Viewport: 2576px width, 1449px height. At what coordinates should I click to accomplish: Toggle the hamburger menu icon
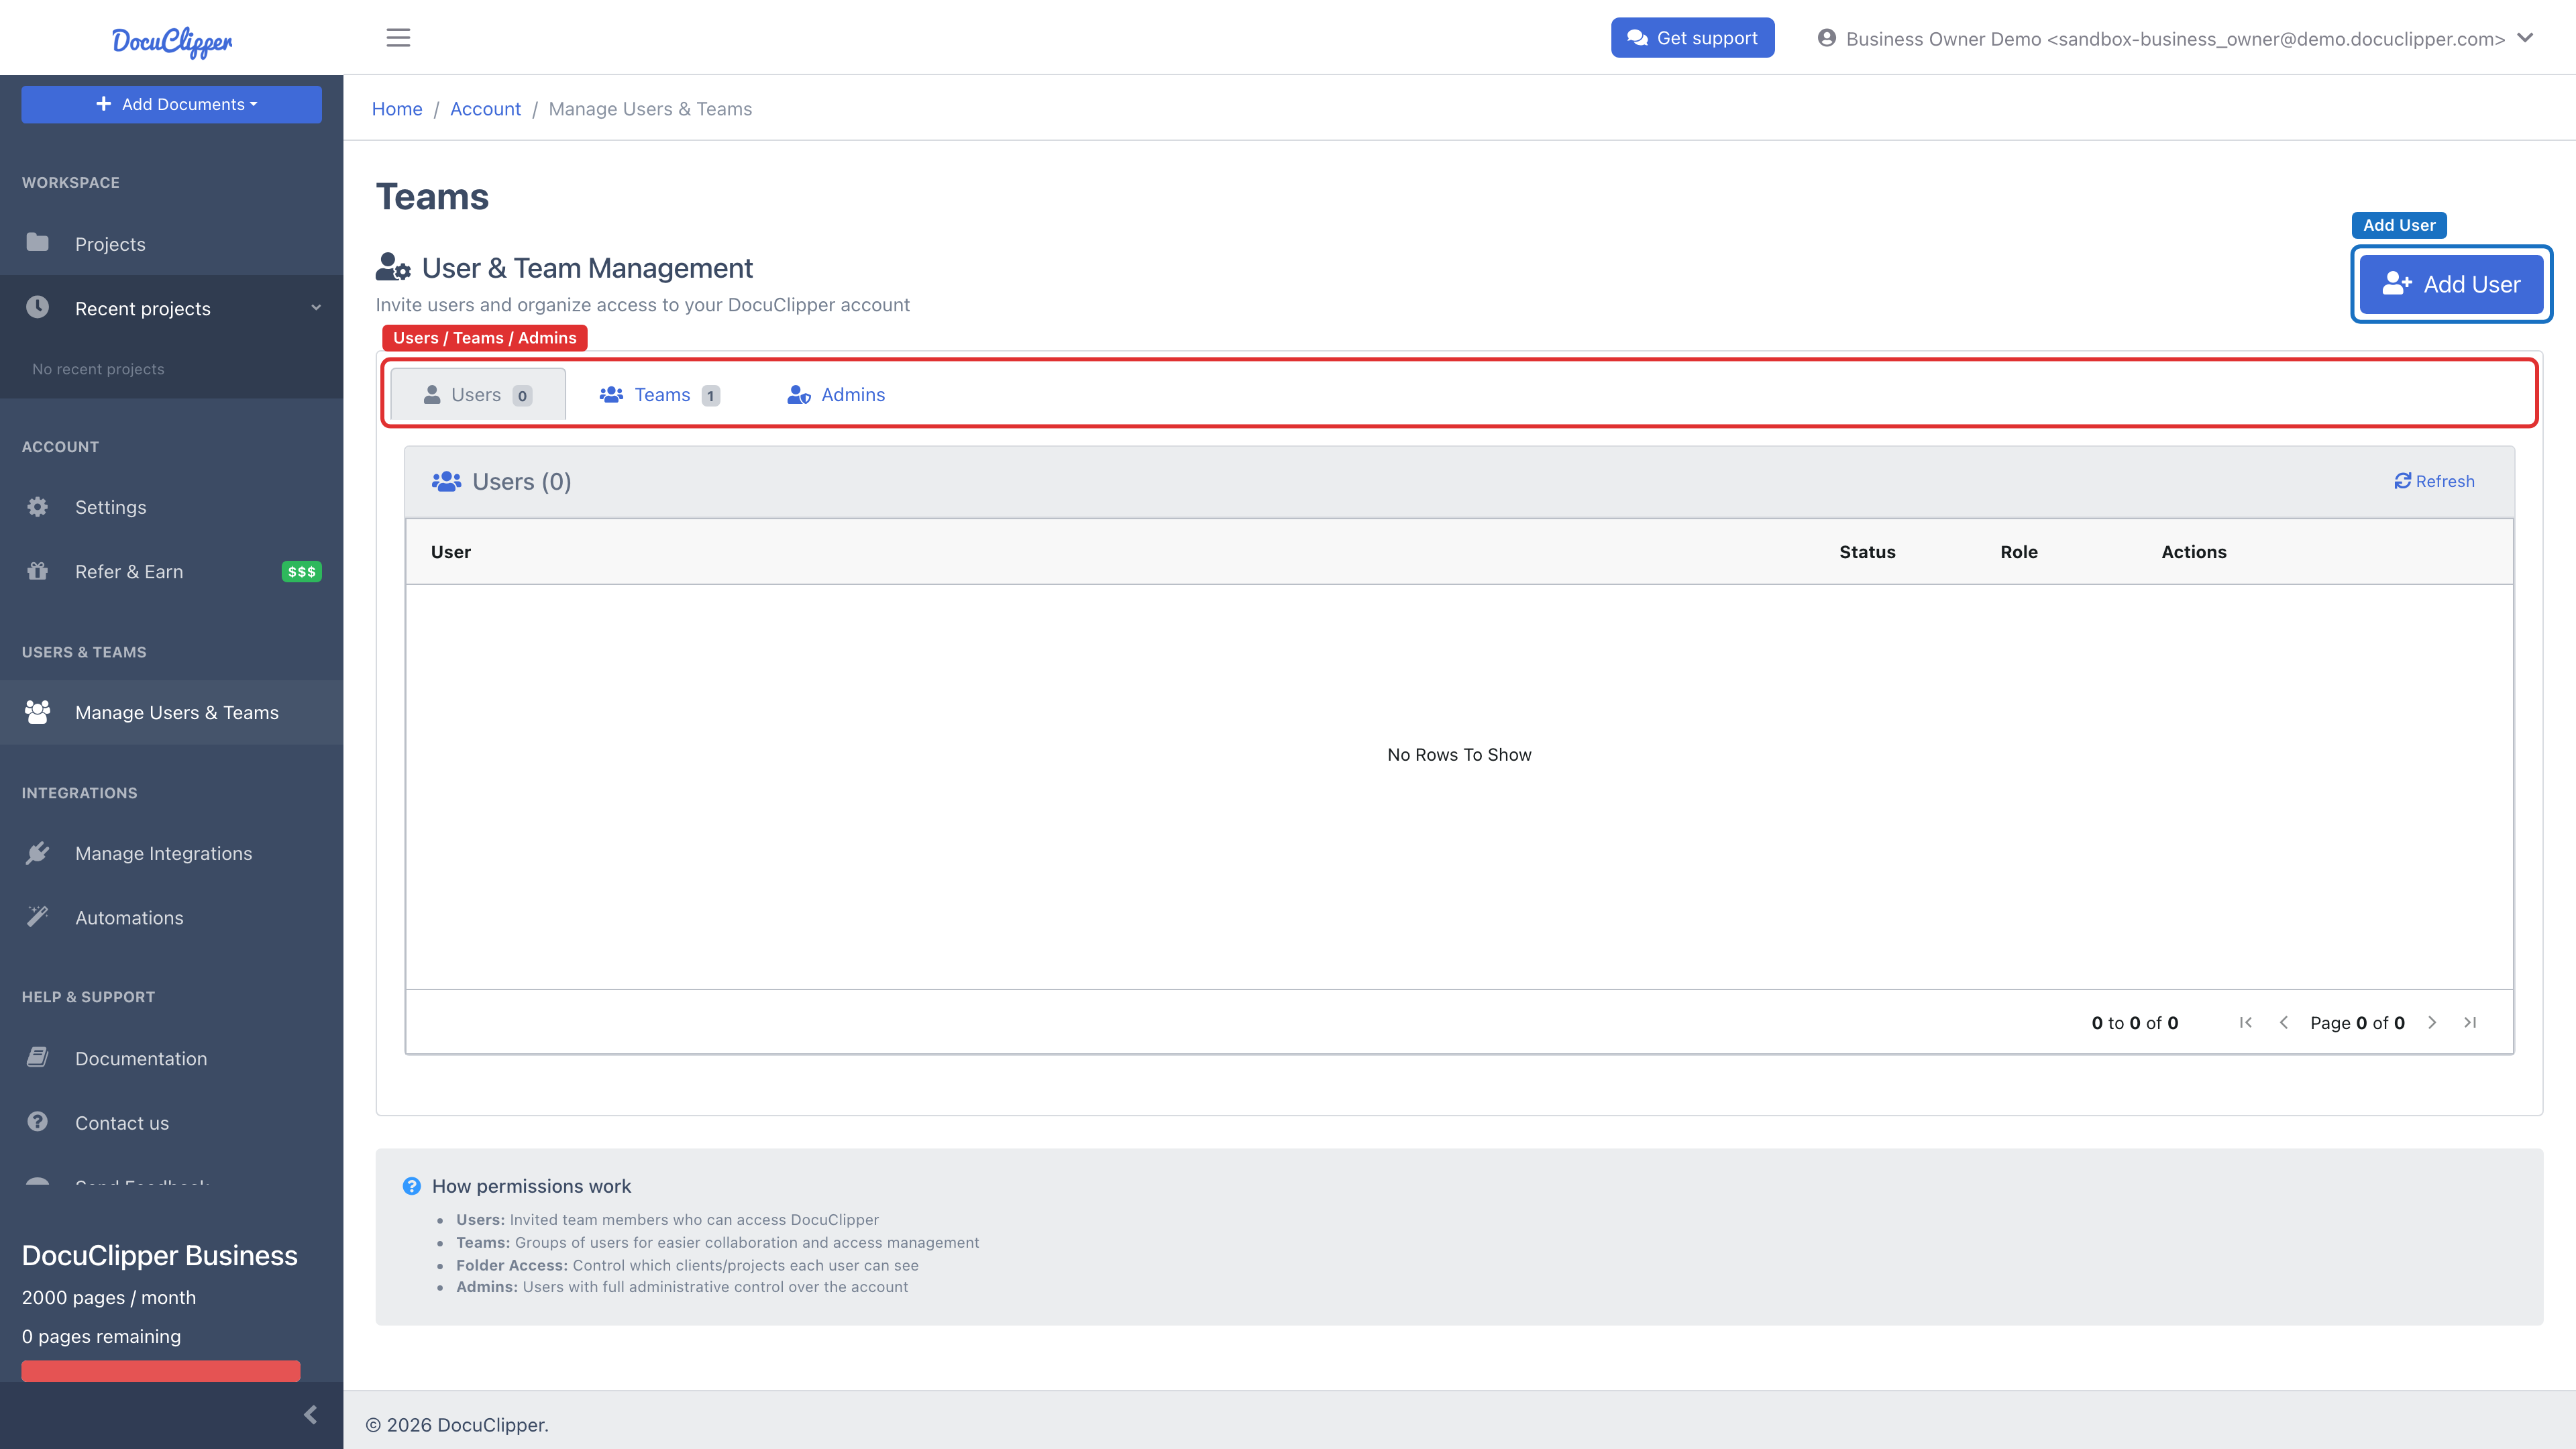398,38
